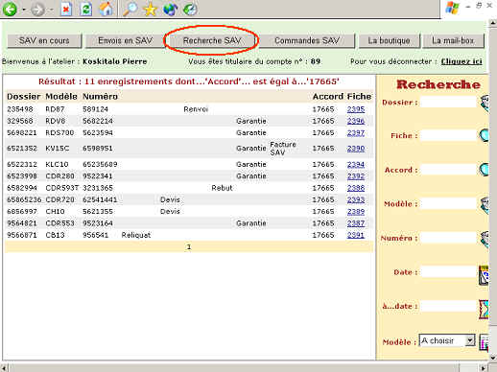The height and width of the screenshot is (372, 497).
Task: Click search icon next to Accord field
Action: click(485, 170)
